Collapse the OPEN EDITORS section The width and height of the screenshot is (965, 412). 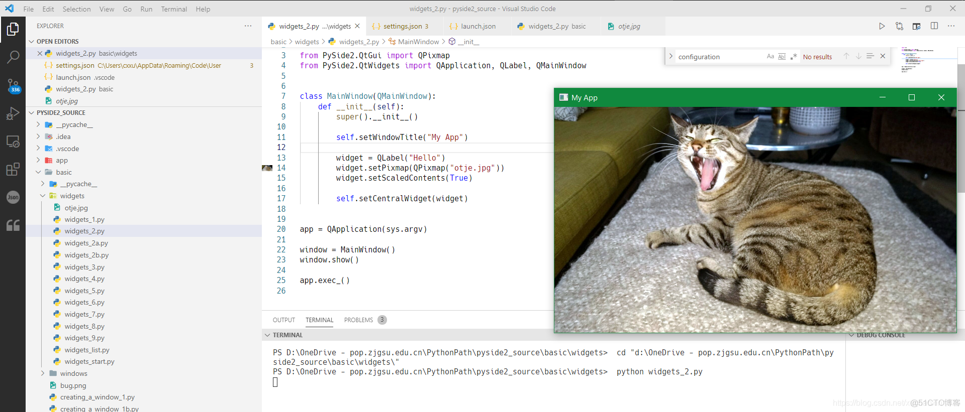32,42
